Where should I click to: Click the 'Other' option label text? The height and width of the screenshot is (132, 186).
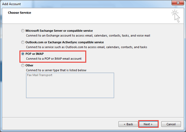click(x=29, y=65)
